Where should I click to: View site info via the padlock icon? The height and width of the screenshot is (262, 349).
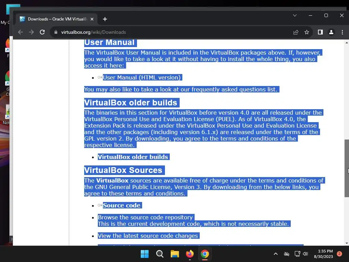coord(56,32)
